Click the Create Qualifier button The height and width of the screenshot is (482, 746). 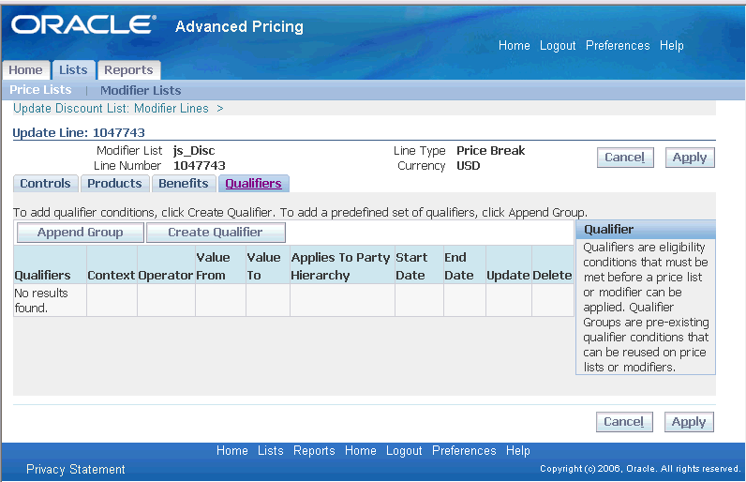(216, 233)
